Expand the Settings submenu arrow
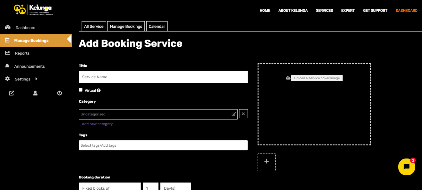 click(x=36, y=79)
